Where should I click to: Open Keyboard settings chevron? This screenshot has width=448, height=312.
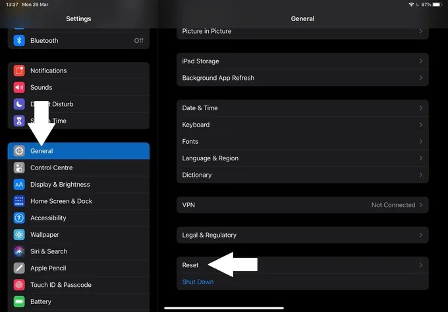tap(421, 125)
